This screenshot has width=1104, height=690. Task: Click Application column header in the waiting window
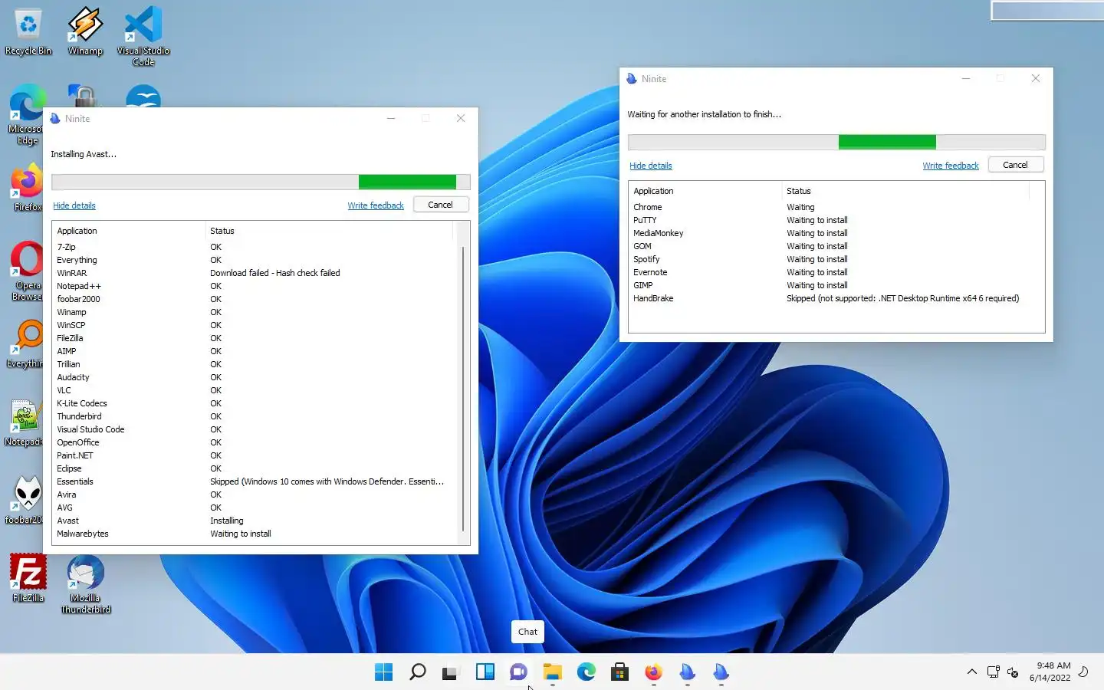pos(705,191)
